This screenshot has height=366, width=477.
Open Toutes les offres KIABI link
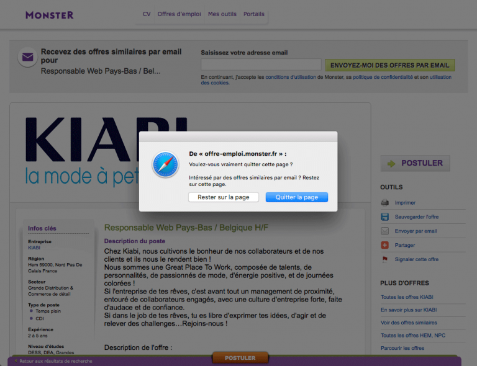tap(407, 297)
